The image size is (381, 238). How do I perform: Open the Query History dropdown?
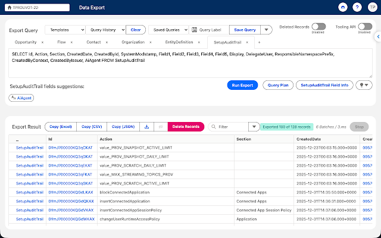pos(106,30)
